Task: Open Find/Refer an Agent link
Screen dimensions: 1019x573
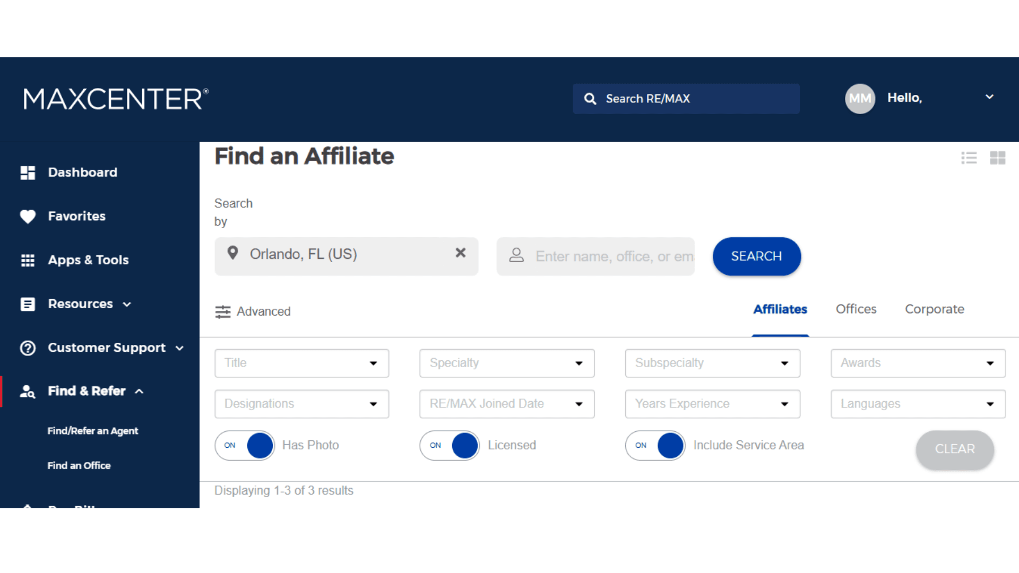Action: tap(93, 431)
